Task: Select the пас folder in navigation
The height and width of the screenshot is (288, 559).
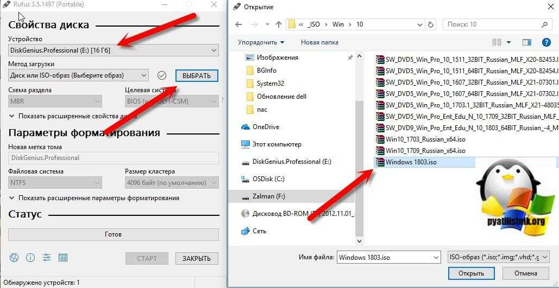Action: click(x=262, y=110)
